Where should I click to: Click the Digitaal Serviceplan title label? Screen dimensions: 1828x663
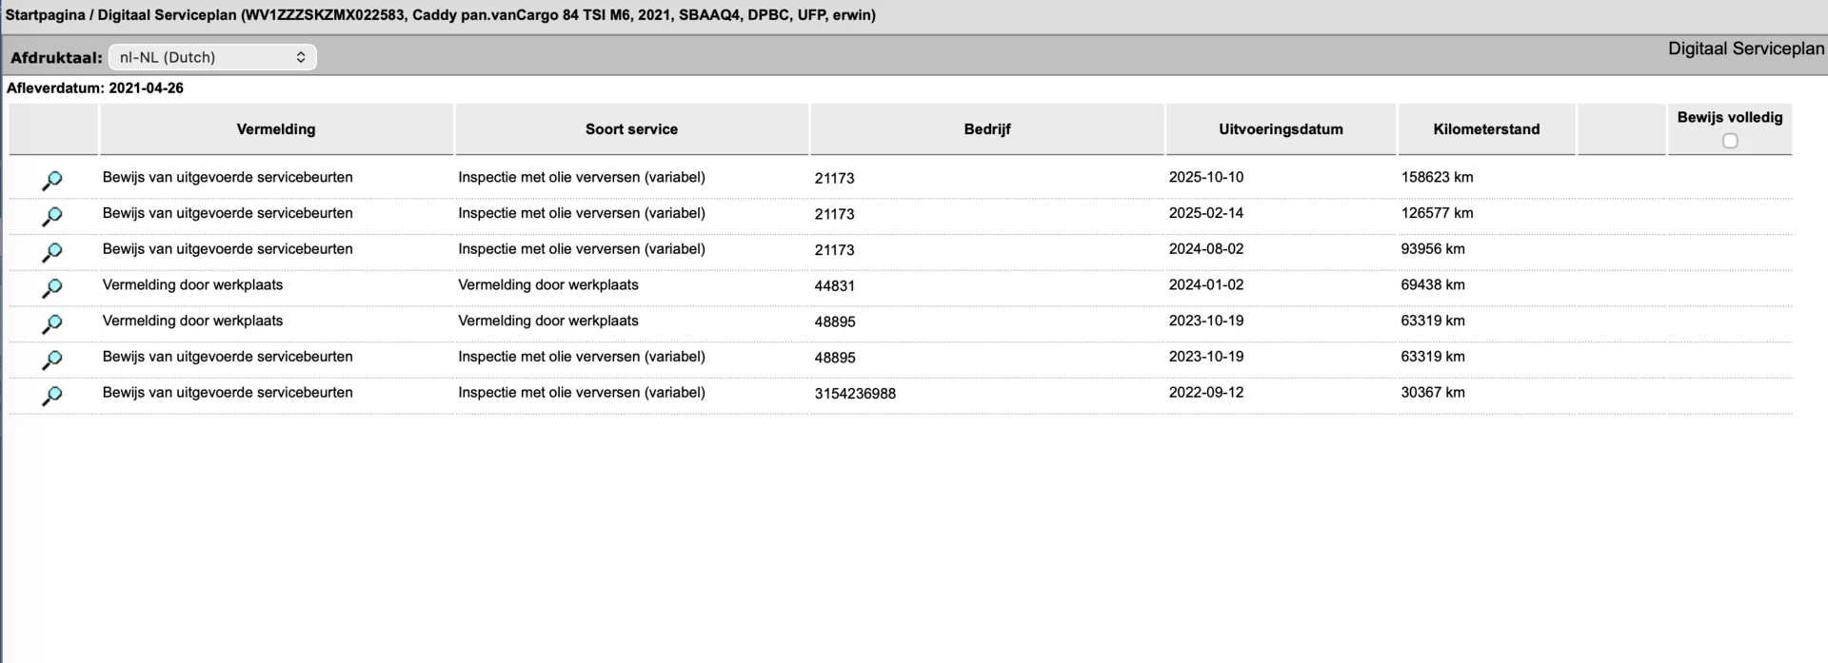tap(1746, 49)
